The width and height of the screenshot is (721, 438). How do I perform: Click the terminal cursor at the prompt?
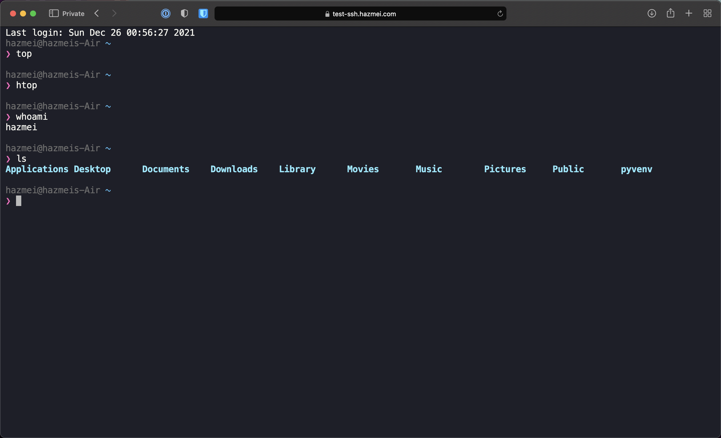pyautogui.click(x=19, y=201)
